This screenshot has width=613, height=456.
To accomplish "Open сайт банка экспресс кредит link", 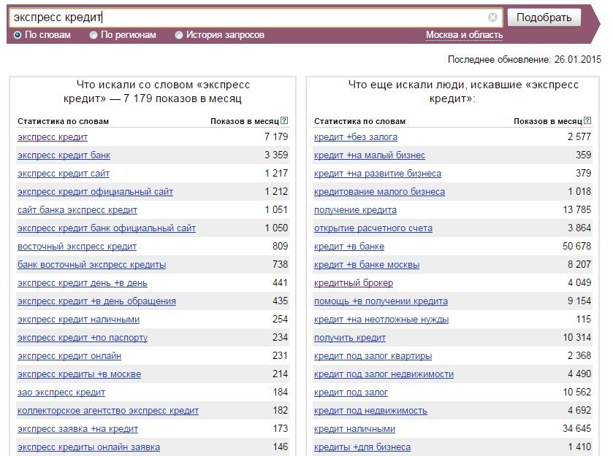I will tap(77, 210).
